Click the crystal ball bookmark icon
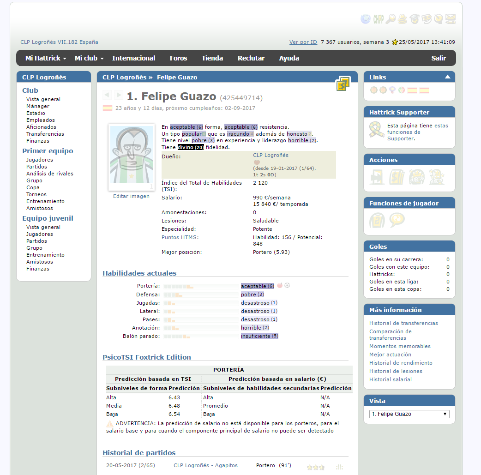 coord(439,19)
